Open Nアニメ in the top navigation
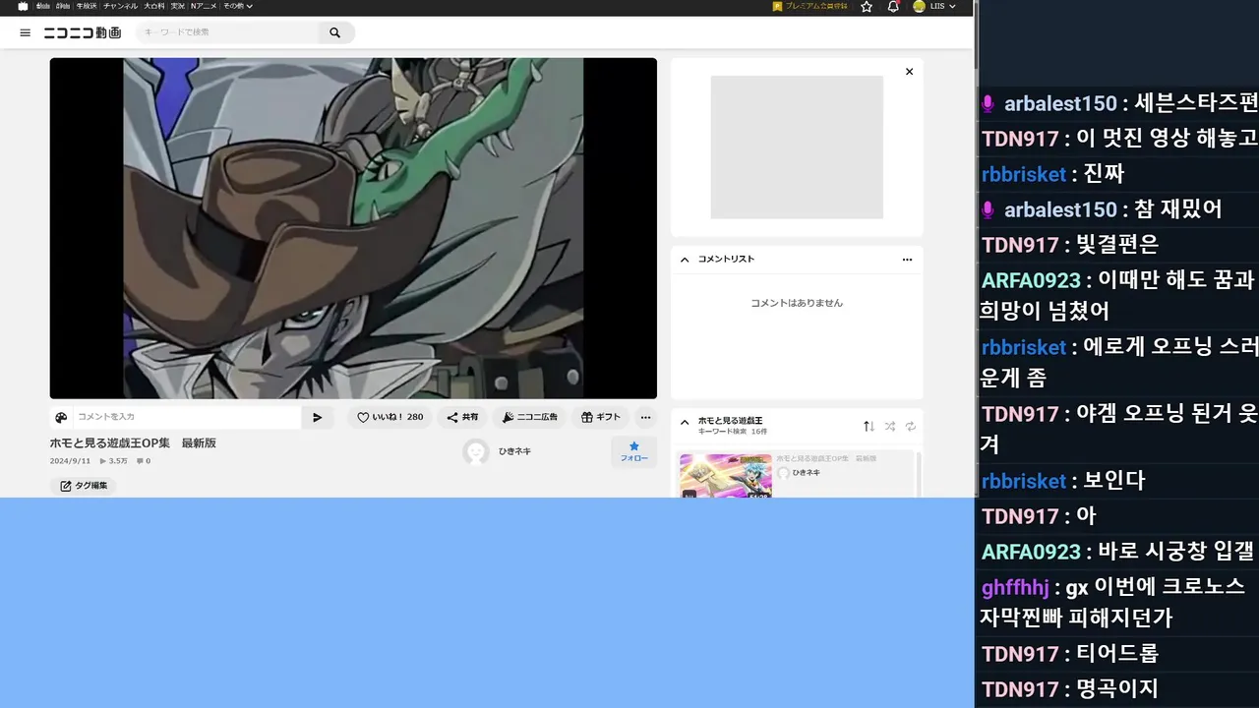1259x708 pixels. point(204,6)
